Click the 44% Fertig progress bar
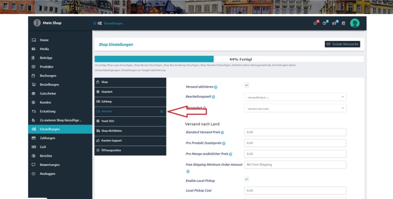This screenshot has width=393, height=199. tap(229, 59)
